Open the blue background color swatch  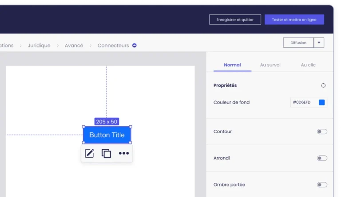coord(321,102)
